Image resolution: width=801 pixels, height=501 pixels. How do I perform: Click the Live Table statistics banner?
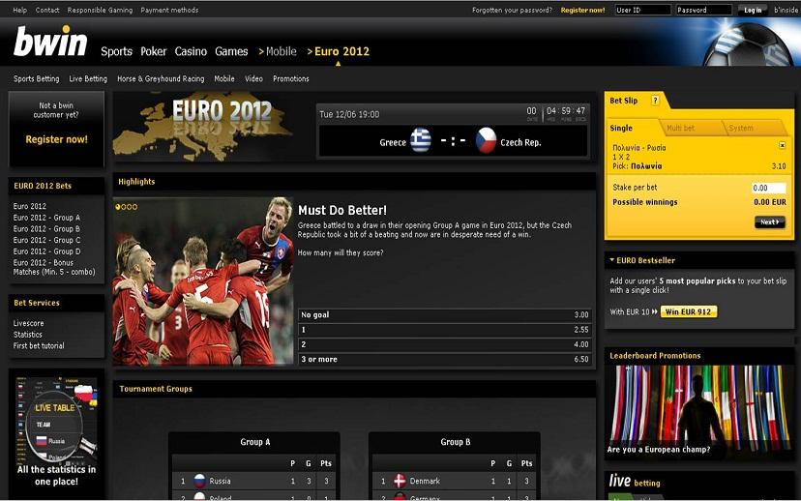[56, 433]
